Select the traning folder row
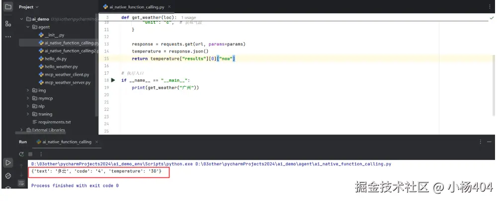 (x=45, y=114)
